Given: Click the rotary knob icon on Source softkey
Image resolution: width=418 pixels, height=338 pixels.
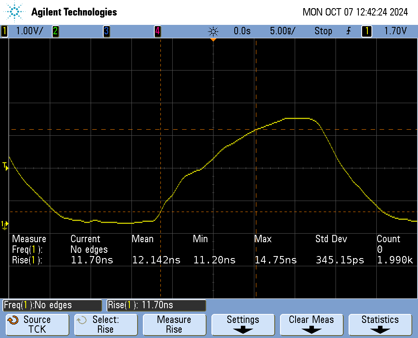Looking at the screenshot, I should 13,320.
